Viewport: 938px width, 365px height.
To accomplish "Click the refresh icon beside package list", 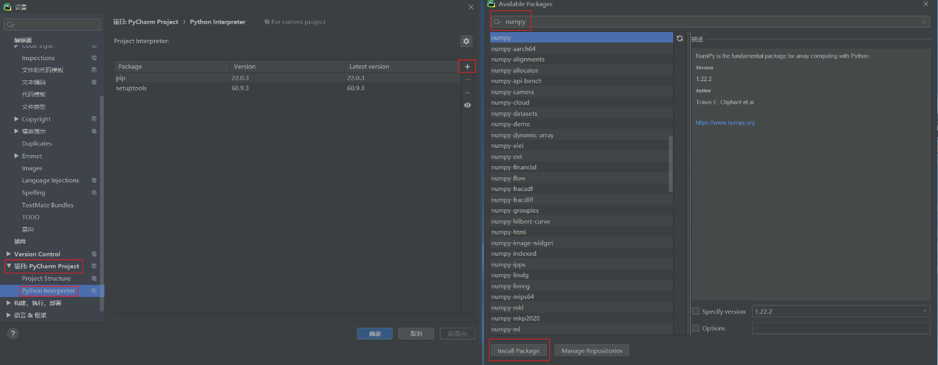I will [680, 39].
